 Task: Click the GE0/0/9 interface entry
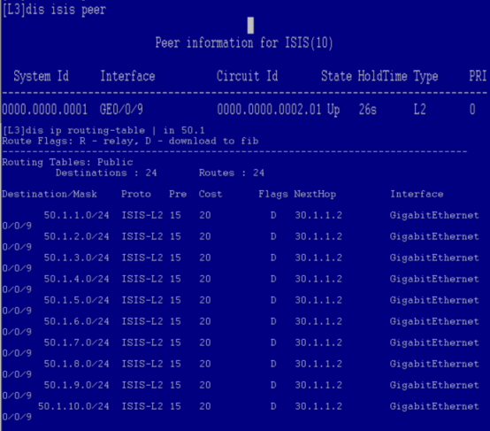click(x=121, y=110)
